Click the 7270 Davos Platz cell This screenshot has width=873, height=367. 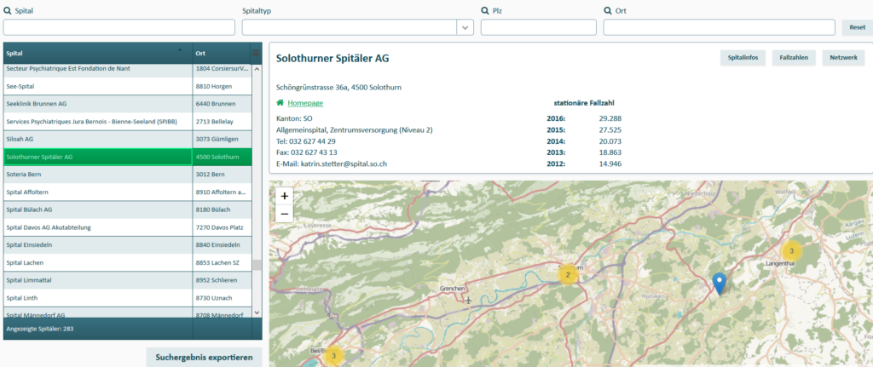(223, 227)
